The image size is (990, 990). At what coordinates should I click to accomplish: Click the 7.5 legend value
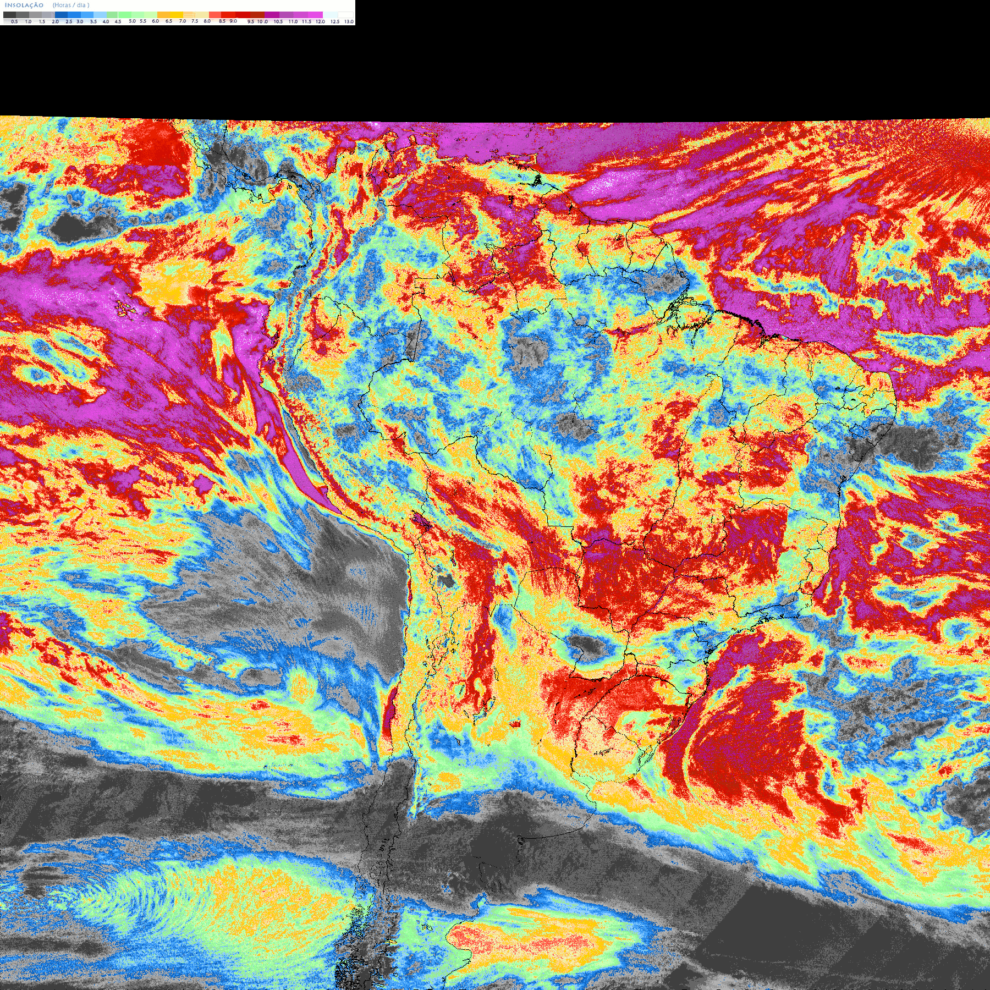195,21
